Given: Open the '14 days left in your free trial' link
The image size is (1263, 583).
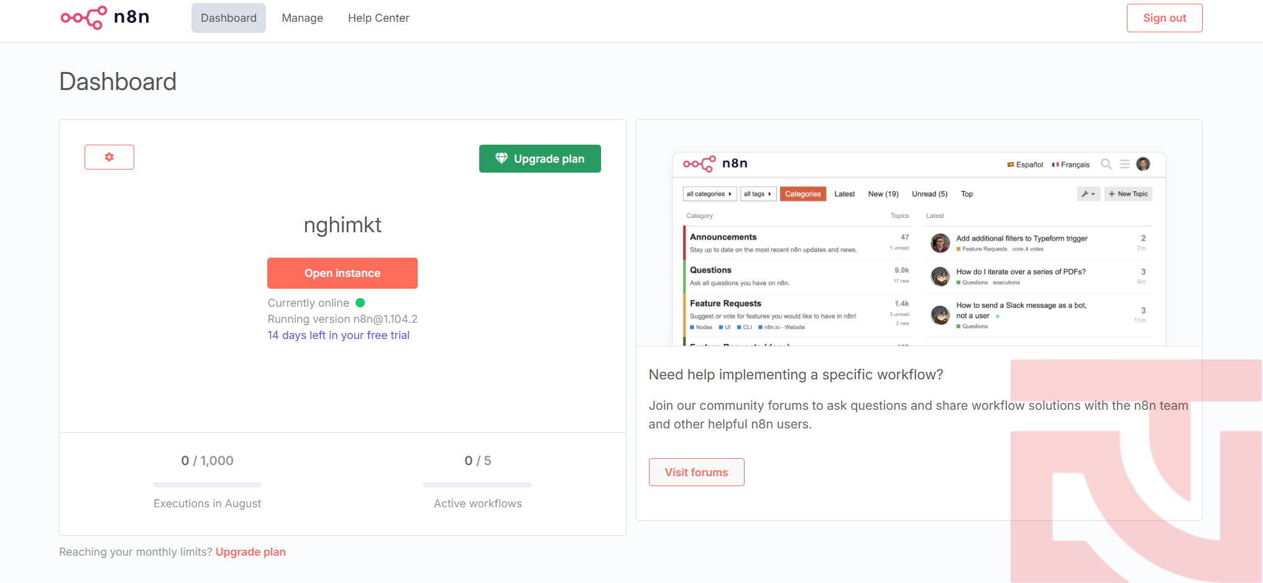Looking at the screenshot, I should 339,335.
